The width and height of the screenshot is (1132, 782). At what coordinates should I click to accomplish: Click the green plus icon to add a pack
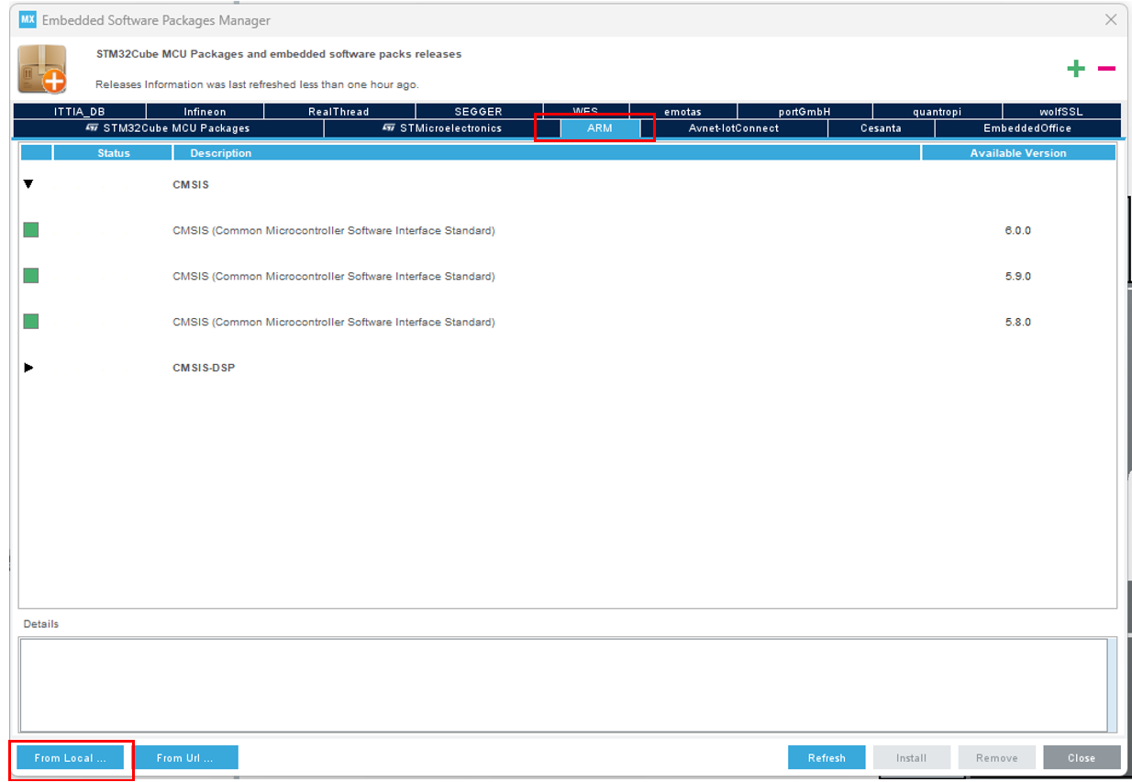point(1074,68)
